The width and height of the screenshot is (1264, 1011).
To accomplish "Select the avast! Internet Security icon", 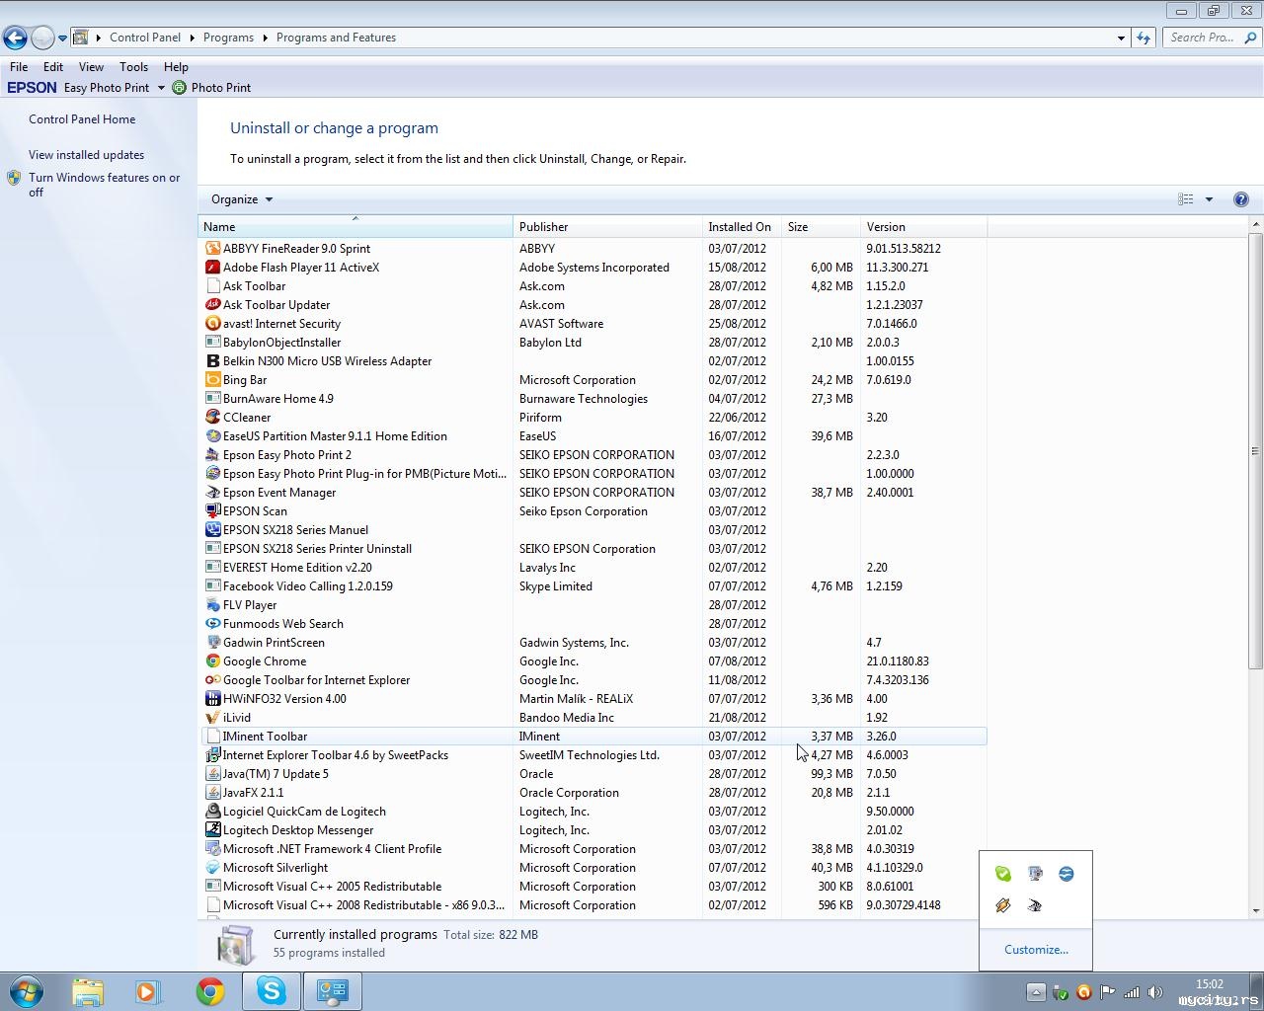I will pyautogui.click(x=212, y=324).
